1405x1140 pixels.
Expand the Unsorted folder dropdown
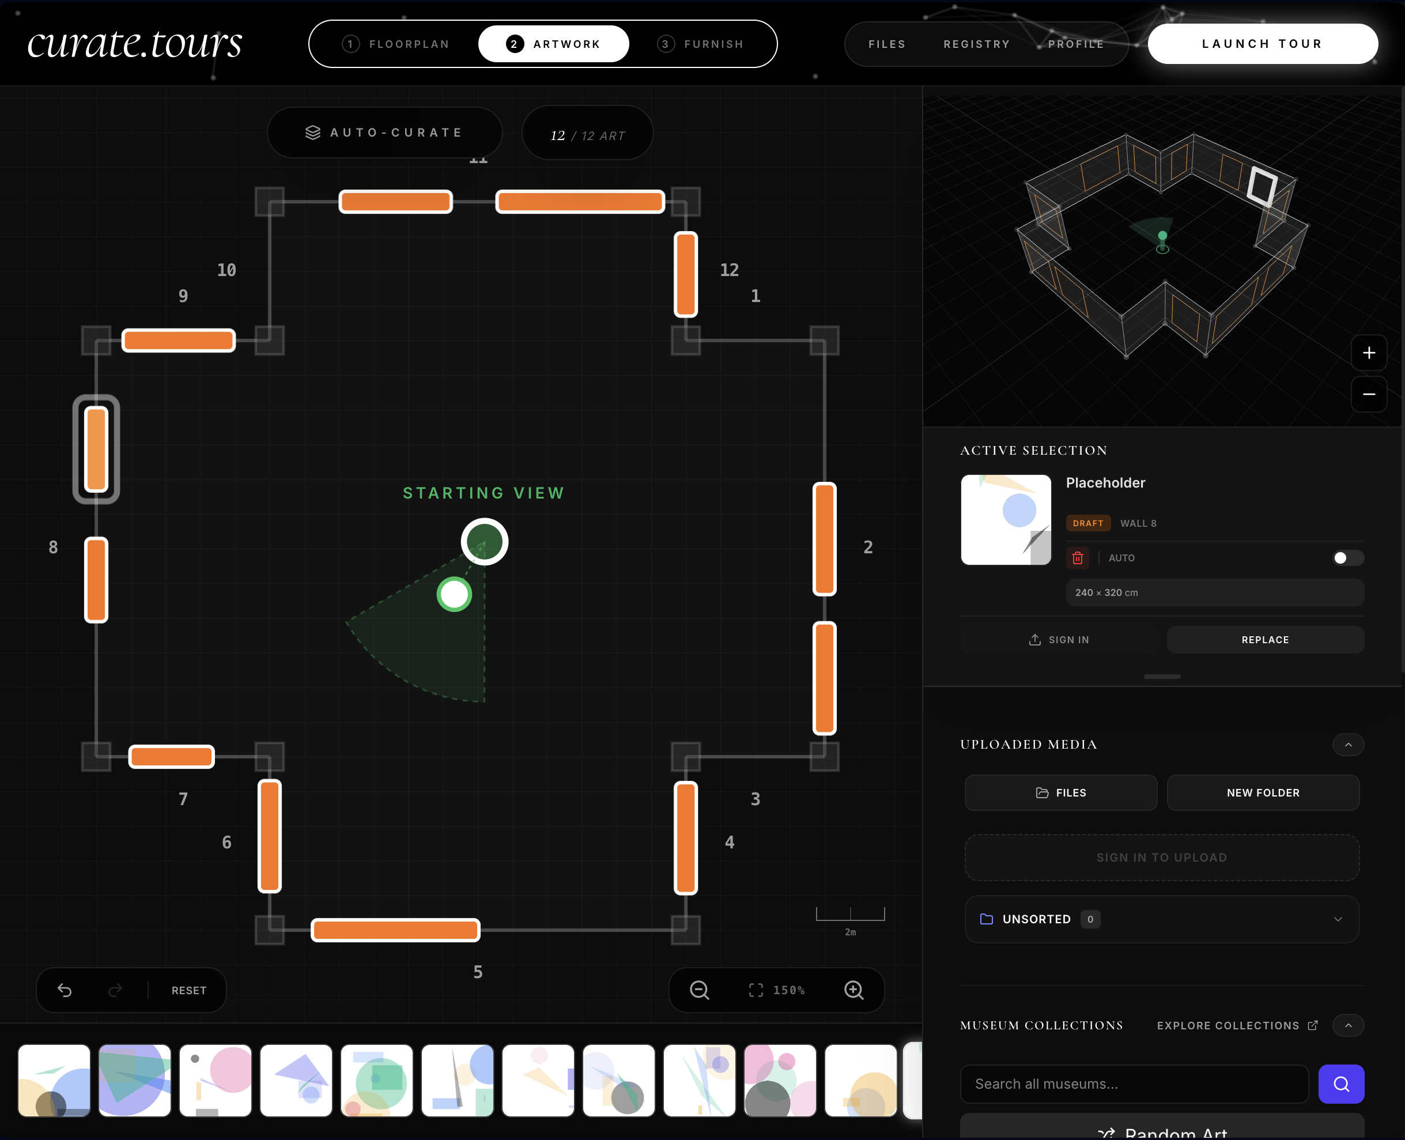pyautogui.click(x=1338, y=919)
